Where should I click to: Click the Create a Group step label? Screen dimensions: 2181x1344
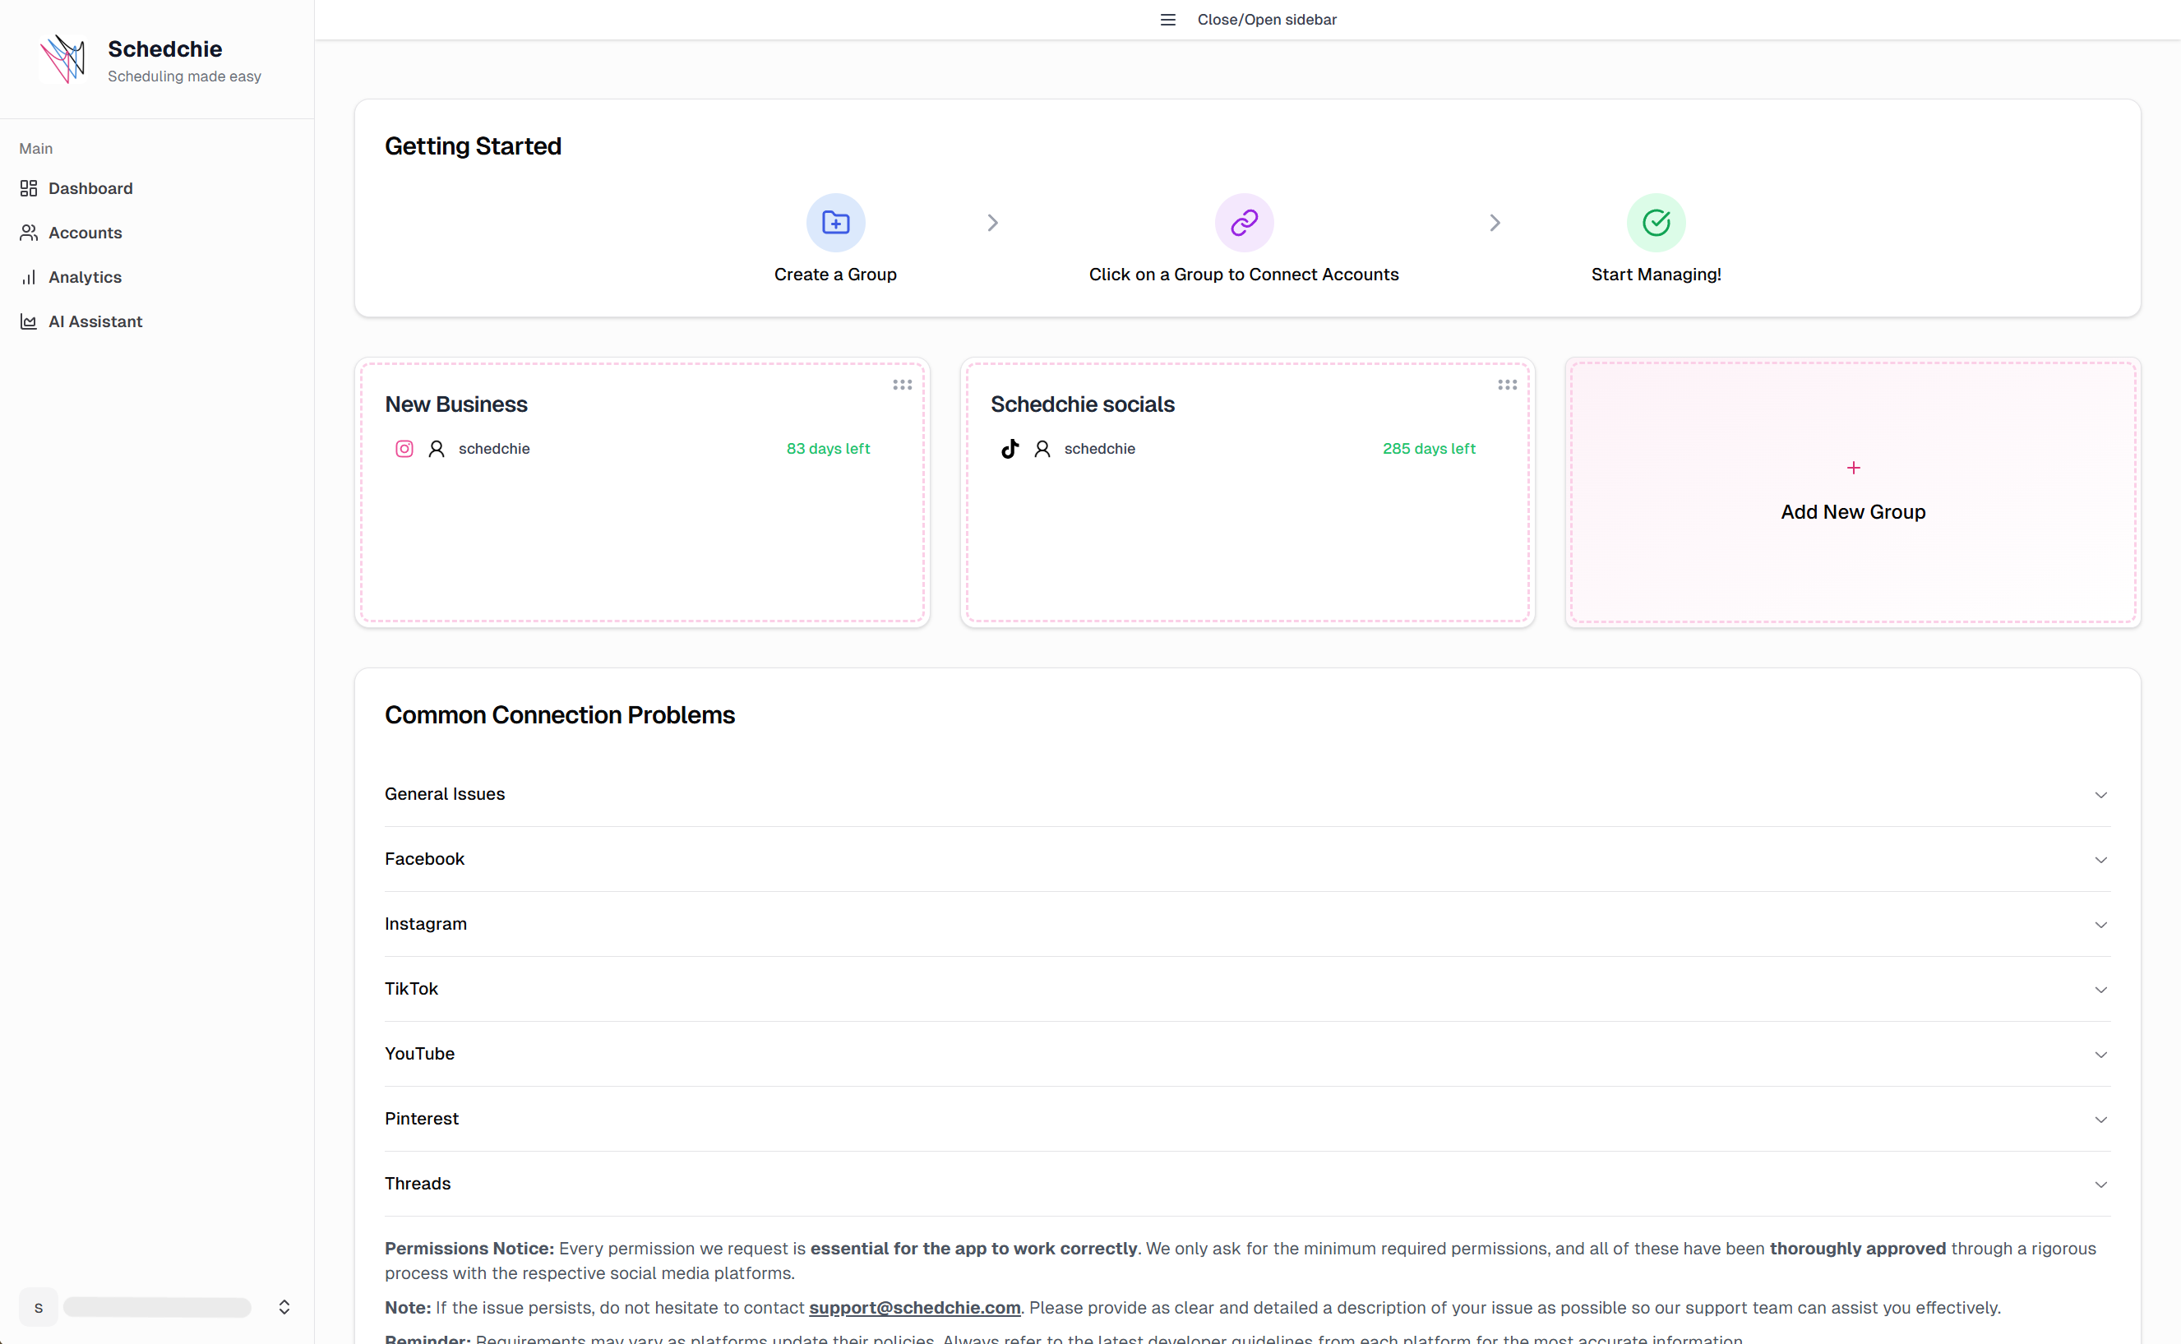pos(835,275)
